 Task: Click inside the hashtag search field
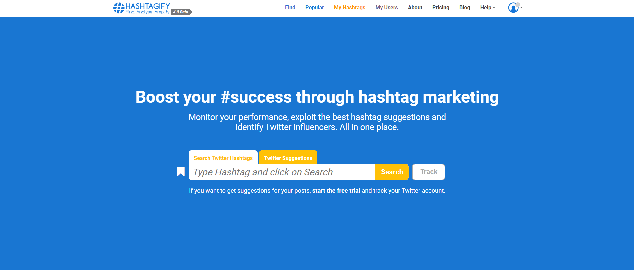pyautogui.click(x=283, y=172)
